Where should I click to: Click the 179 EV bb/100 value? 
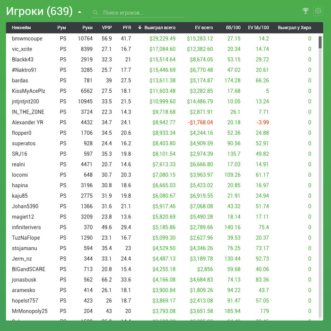[x=265, y=311]
